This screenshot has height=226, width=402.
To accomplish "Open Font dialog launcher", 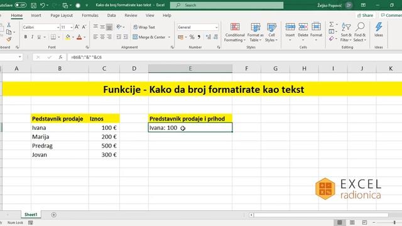I will [87, 47].
